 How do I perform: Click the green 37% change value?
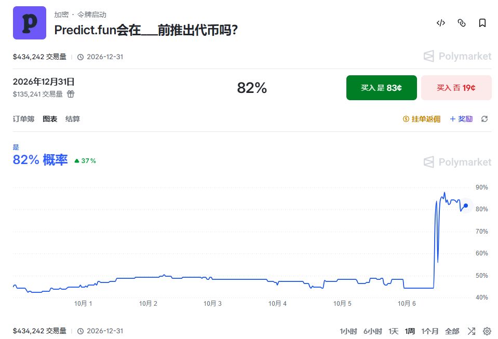89,161
